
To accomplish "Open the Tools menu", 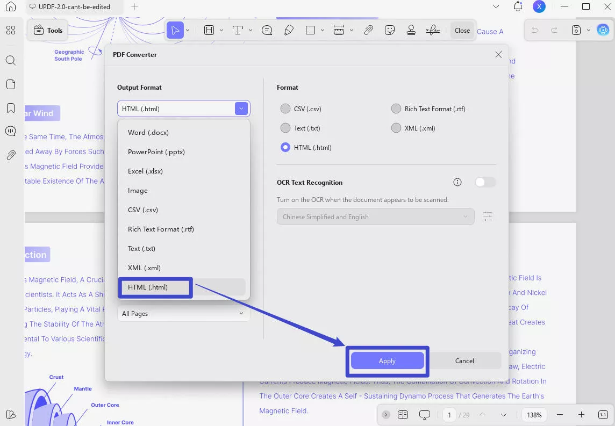I will click(47, 30).
